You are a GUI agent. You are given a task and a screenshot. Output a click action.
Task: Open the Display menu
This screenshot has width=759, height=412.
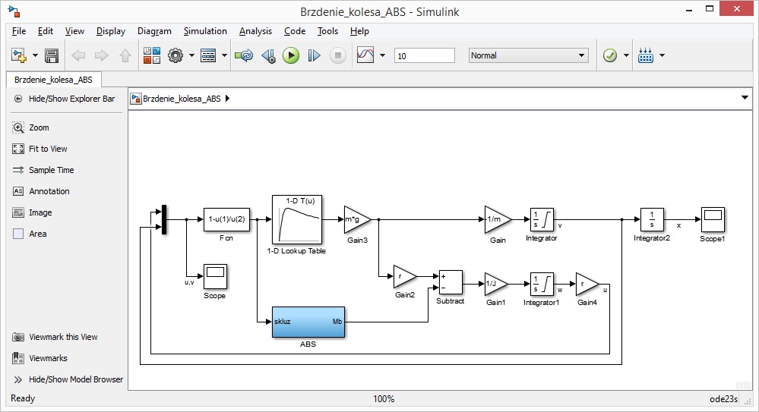click(x=111, y=31)
